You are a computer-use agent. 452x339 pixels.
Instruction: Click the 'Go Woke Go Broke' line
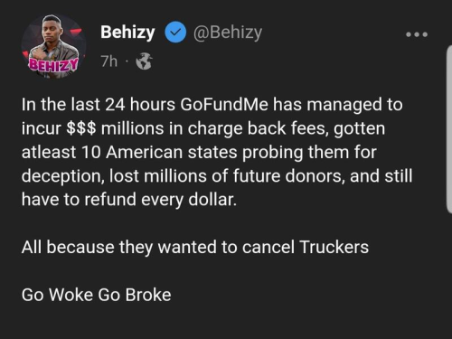[x=97, y=295]
